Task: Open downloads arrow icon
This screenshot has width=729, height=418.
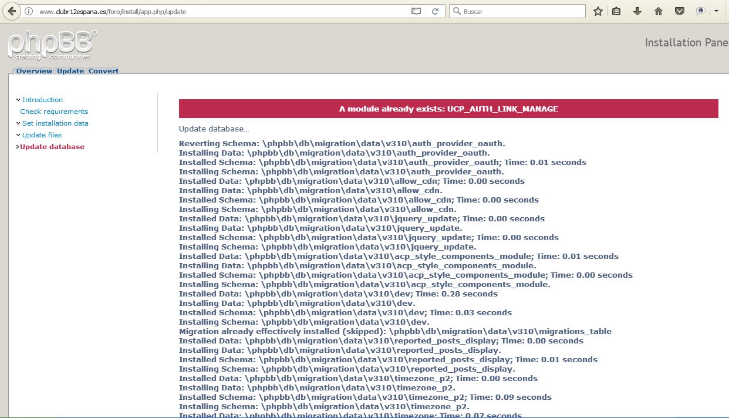Action: click(x=637, y=11)
